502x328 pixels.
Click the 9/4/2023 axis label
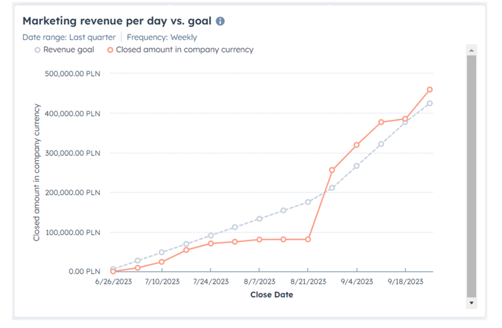(357, 282)
